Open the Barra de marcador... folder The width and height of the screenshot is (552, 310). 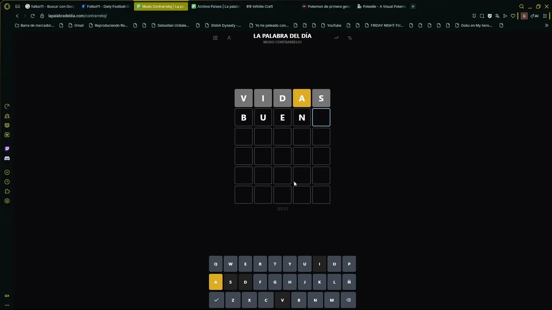pyautogui.click(x=34, y=25)
